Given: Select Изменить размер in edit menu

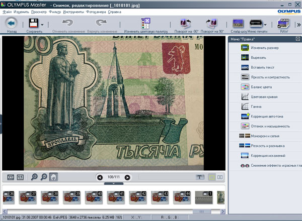Looking at the screenshot, I should click(265, 48).
